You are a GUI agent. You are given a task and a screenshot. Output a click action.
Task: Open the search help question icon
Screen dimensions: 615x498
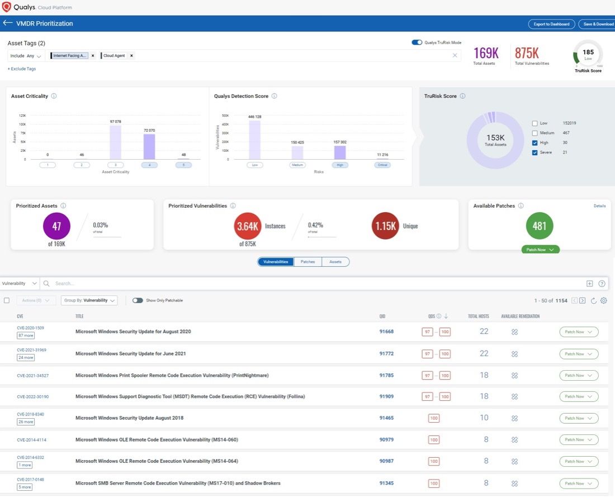(602, 284)
